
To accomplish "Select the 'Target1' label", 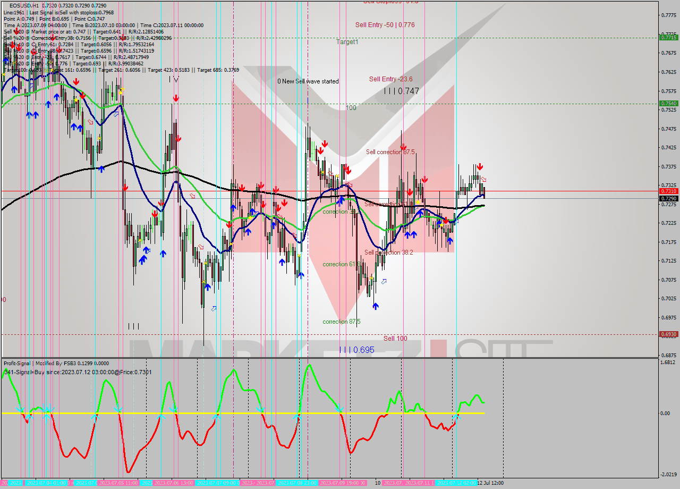I will [x=347, y=41].
